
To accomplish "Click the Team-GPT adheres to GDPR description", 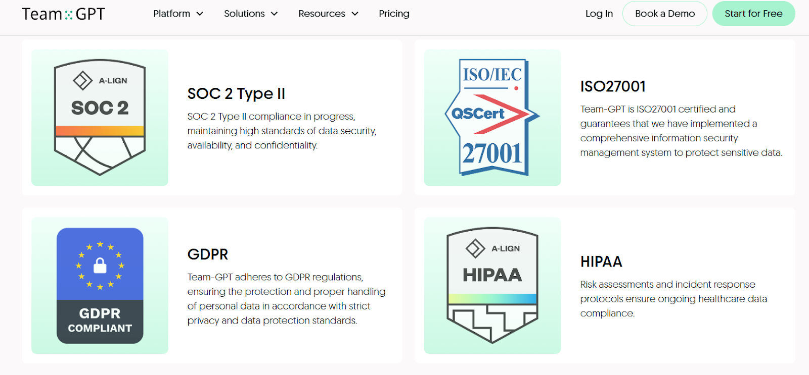I will [286, 299].
